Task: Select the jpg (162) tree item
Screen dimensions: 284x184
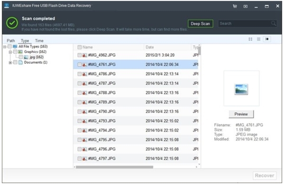Action: pos(37,57)
